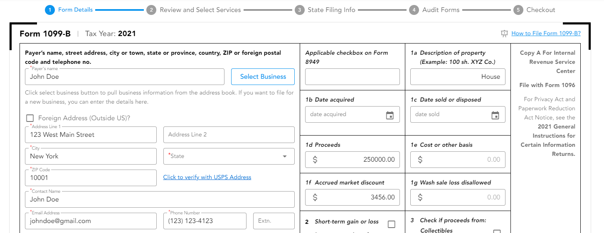Screen dimensions: 604x233
Task: Click dollar sign in Wash sale loss field
Action: point(420,197)
